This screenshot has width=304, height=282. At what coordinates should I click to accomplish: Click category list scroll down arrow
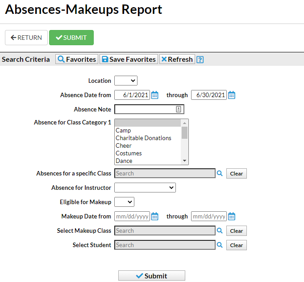coord(184,161)
